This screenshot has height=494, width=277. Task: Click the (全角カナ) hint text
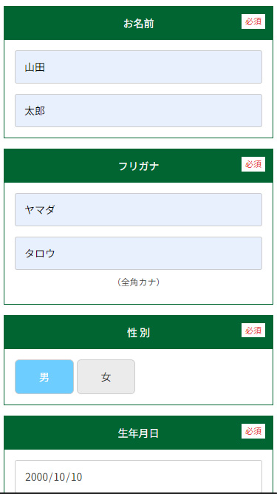139,282
